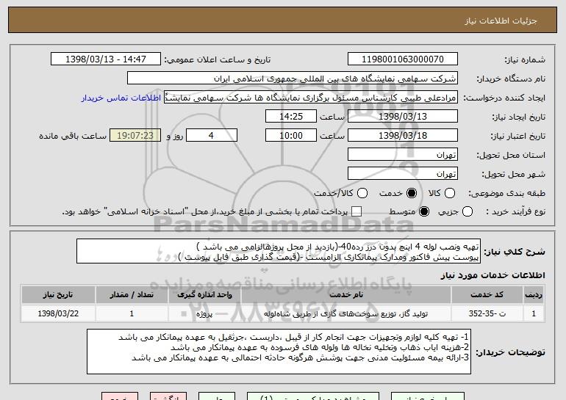The height and width of the screenshot is (400, 566).
Task: Select the کالا/خدمت radio button
Action: (362, 193)
